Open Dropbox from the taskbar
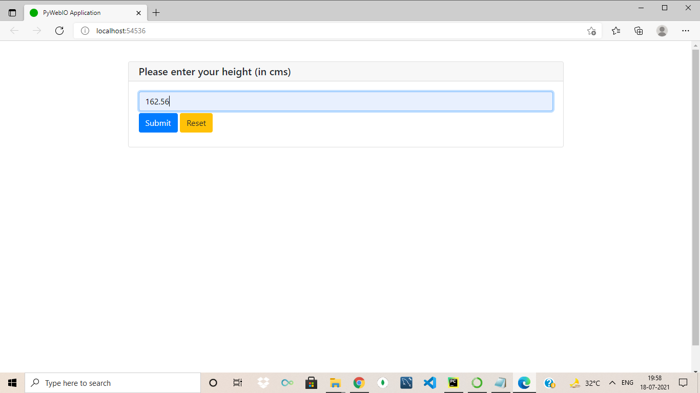Viewport: 700px width, 393px height. point(263,383)
